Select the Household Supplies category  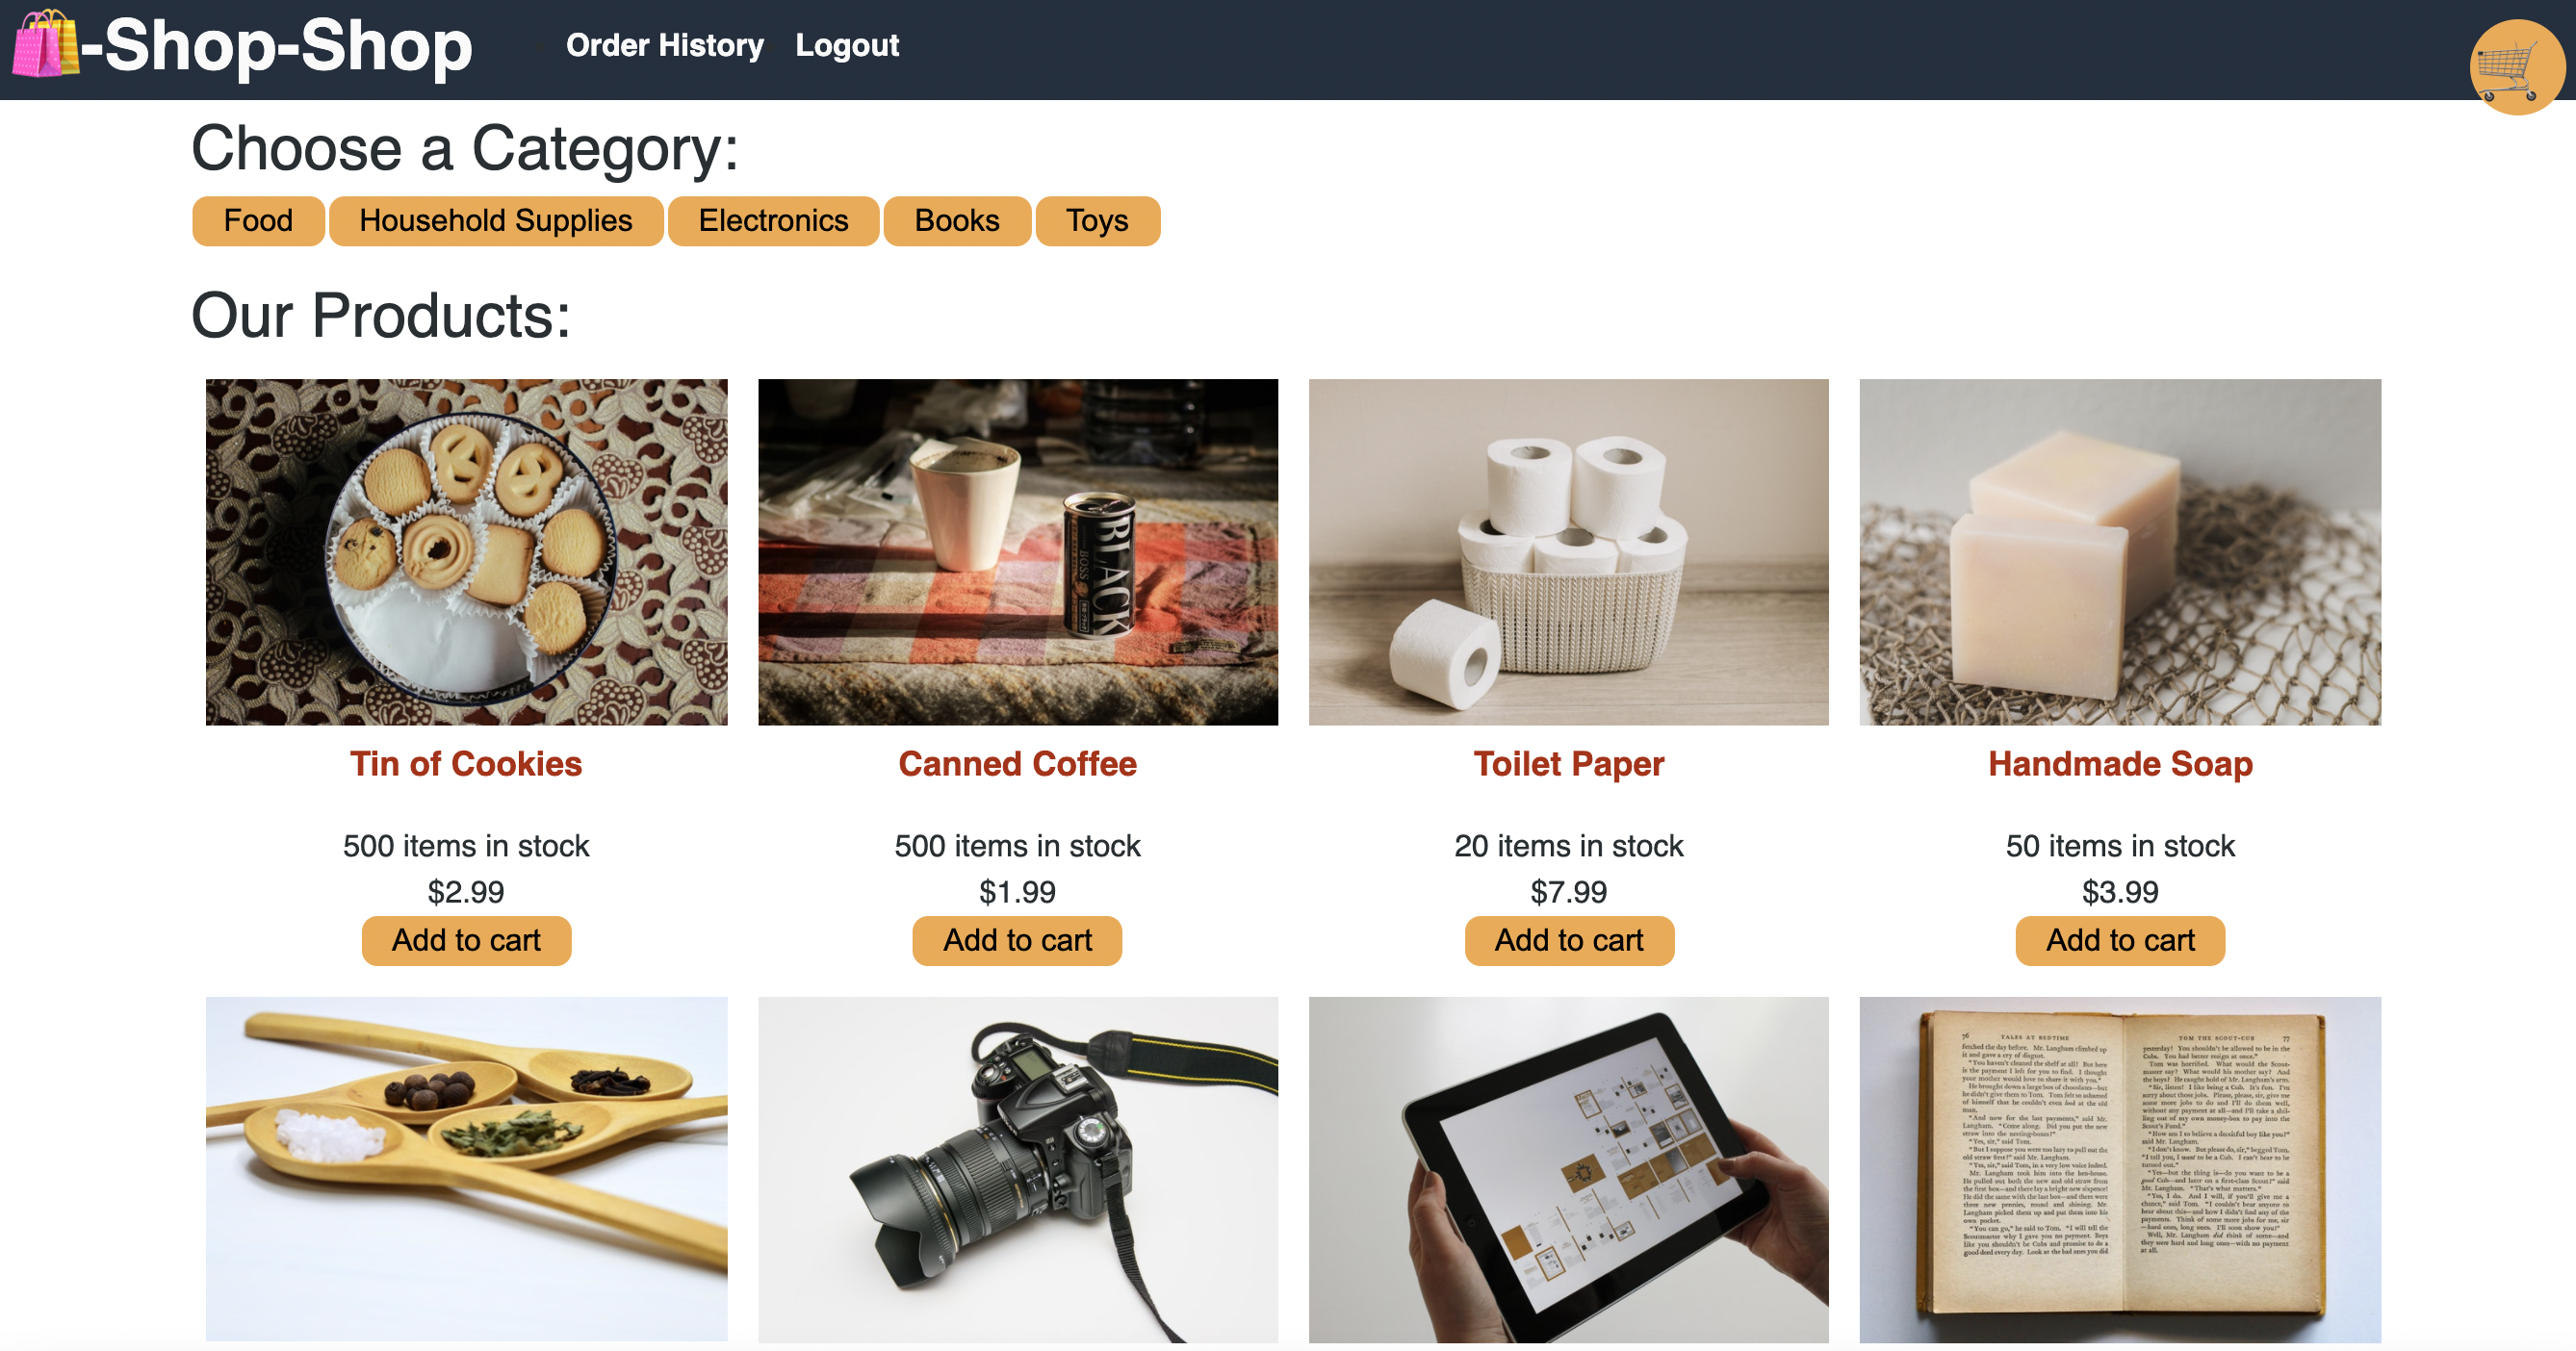pyautogui.click(x=496, y=219)
